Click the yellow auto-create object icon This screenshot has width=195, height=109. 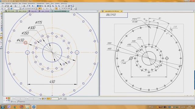point(9,98)
